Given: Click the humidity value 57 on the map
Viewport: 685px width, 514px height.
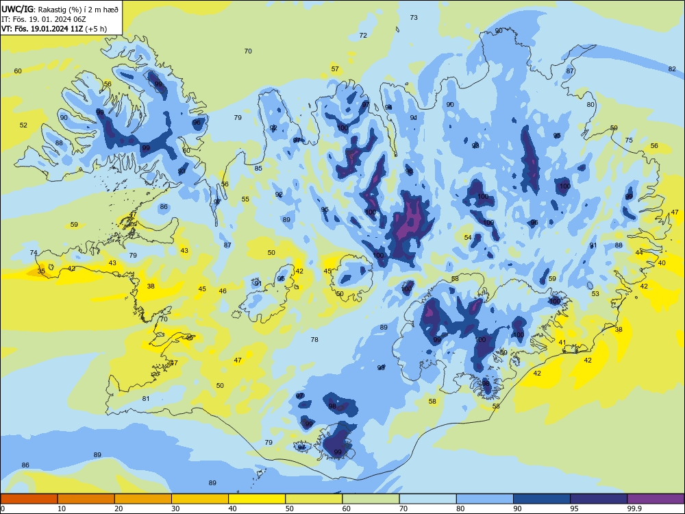Looking at the screenshot, I should pos(335,69).
